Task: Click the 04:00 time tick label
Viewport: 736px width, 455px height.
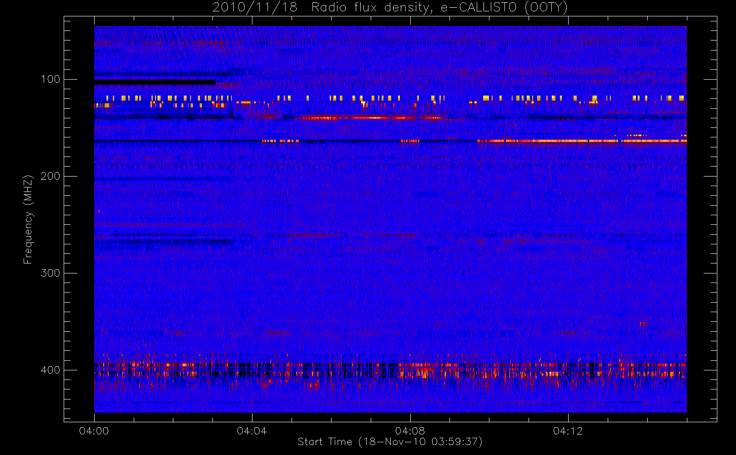Action: click(94, 431)
